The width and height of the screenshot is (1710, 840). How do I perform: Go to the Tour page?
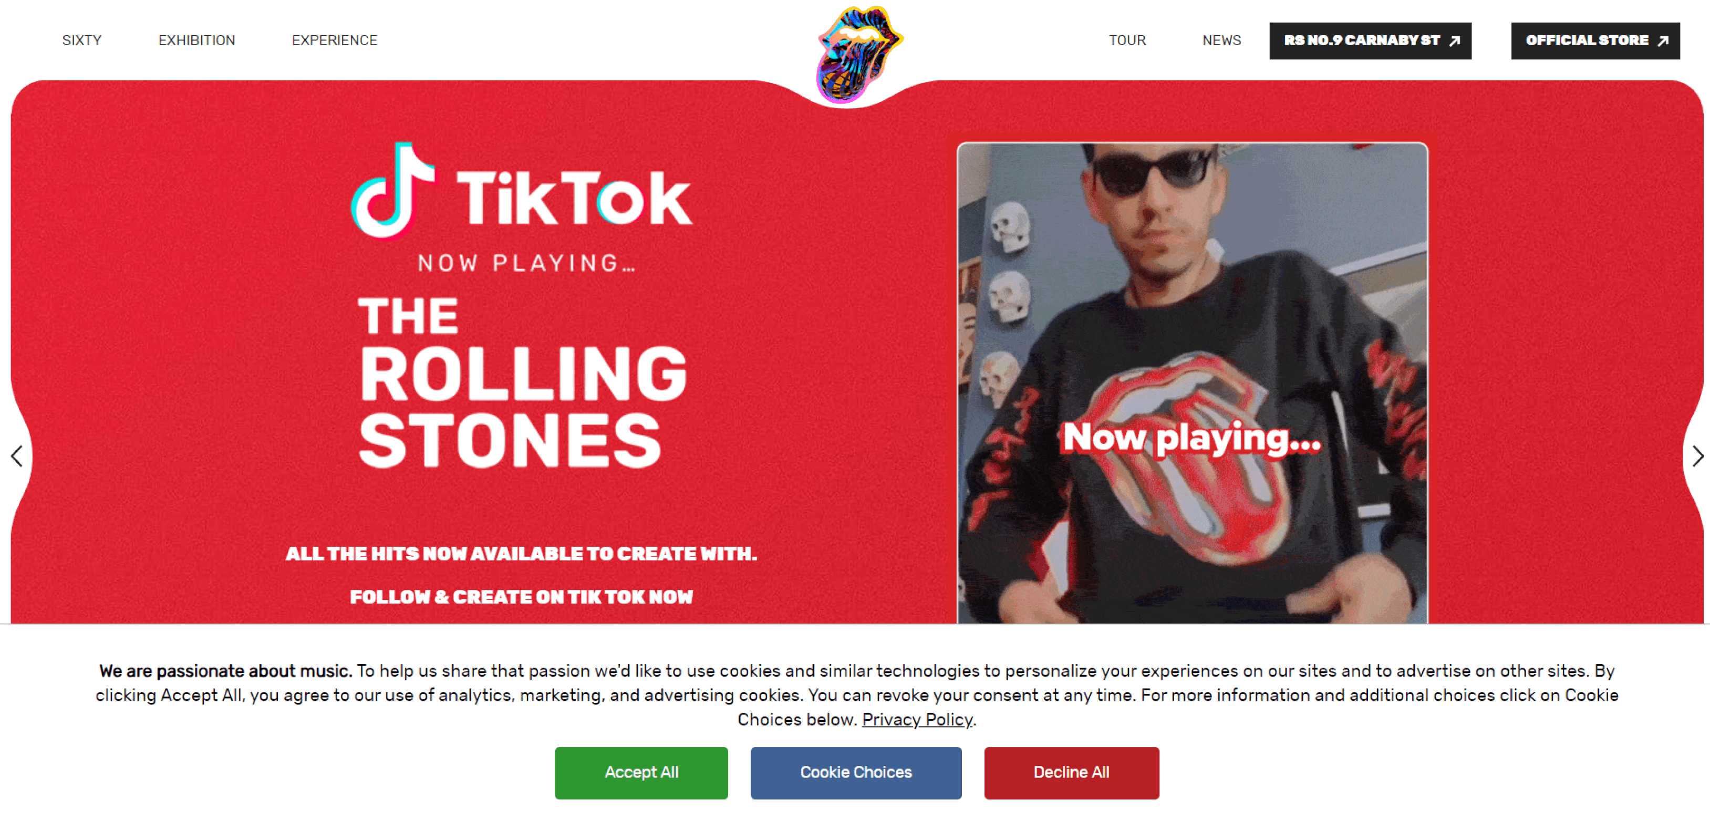tap(1127, 40)
